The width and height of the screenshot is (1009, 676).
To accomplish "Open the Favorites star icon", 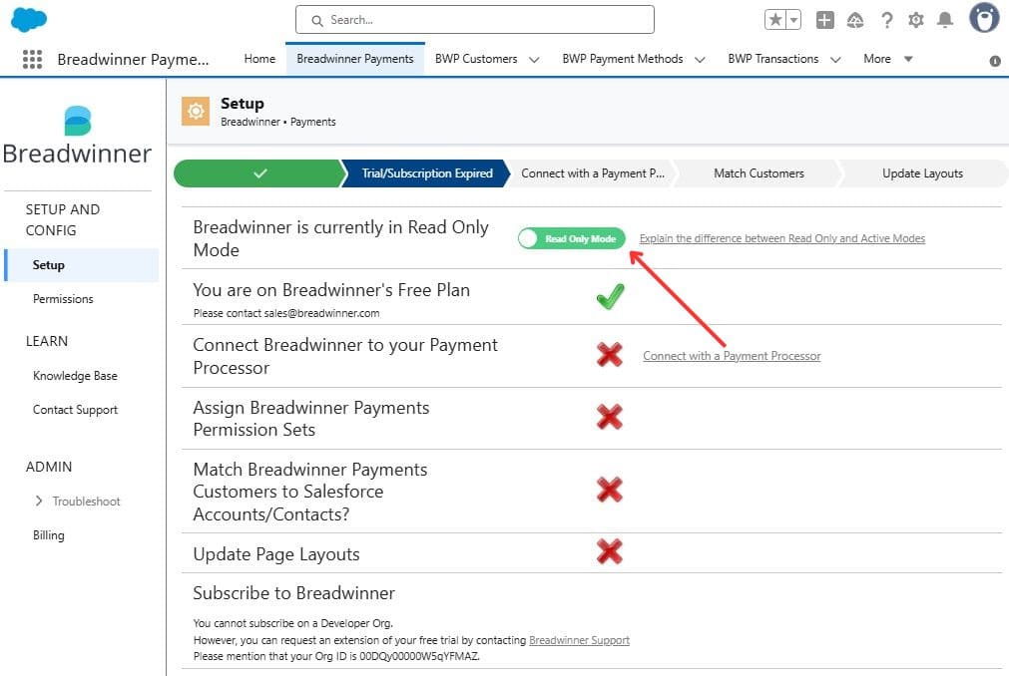I will point(776,20).
